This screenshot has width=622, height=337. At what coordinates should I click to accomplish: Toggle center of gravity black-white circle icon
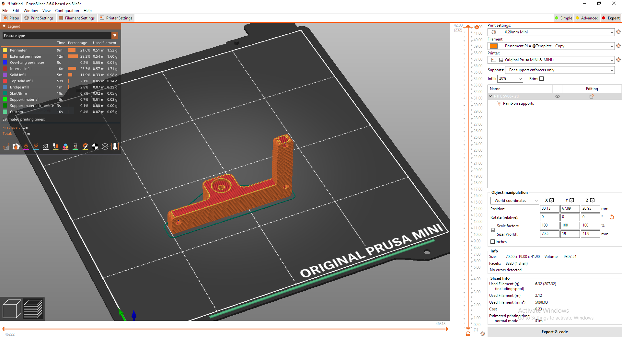(95, 147)
